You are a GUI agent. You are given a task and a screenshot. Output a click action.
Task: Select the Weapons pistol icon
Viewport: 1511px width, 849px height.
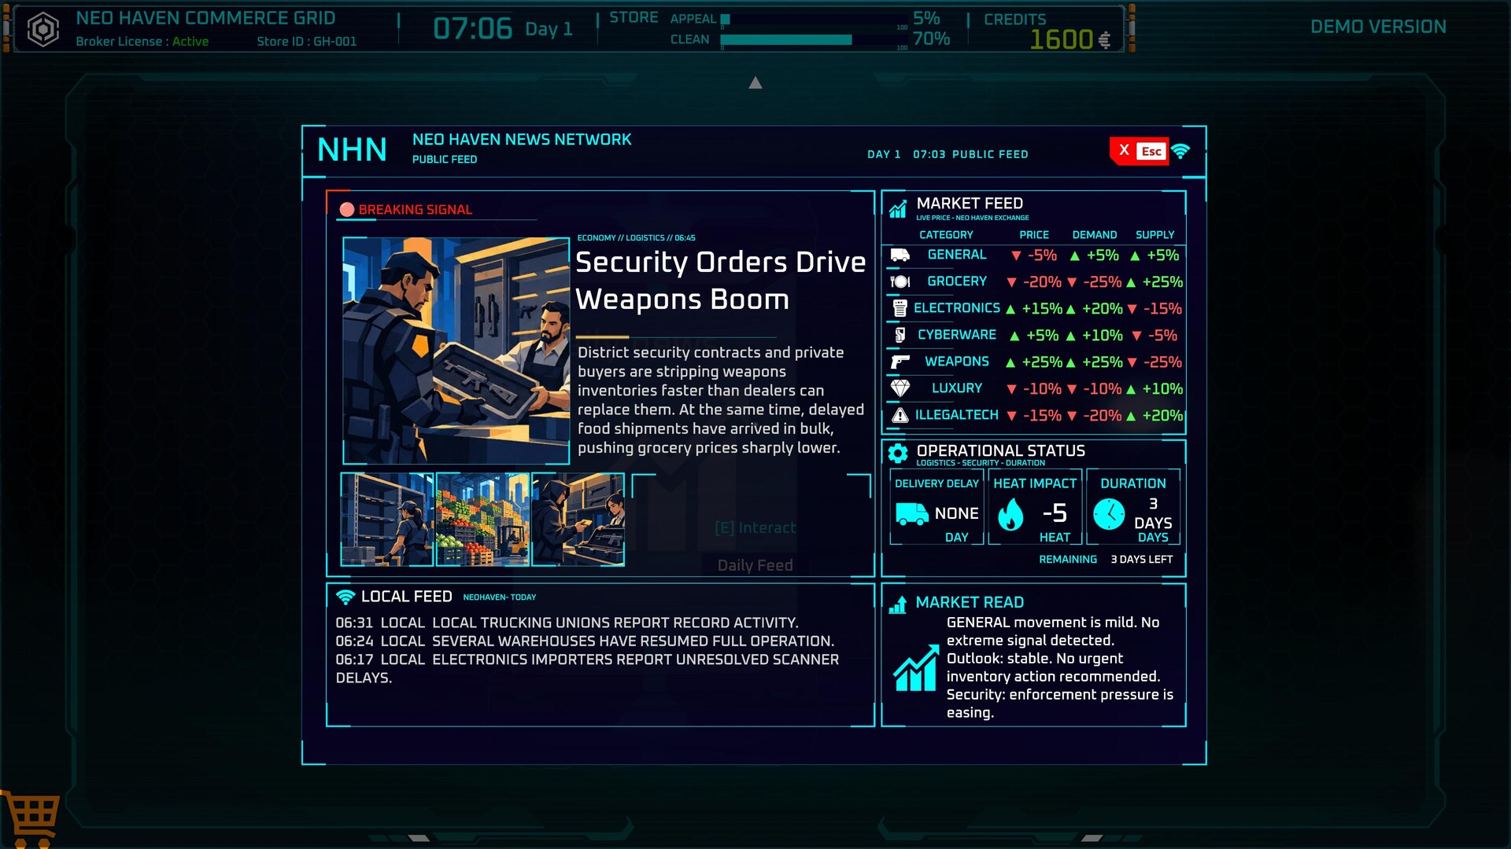click(x=900, y=362)
